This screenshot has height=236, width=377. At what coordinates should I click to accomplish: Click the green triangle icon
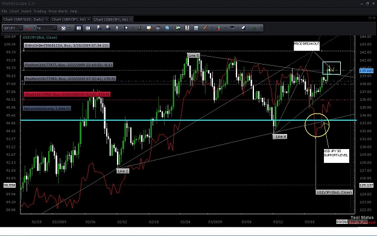tap(254, 28)
